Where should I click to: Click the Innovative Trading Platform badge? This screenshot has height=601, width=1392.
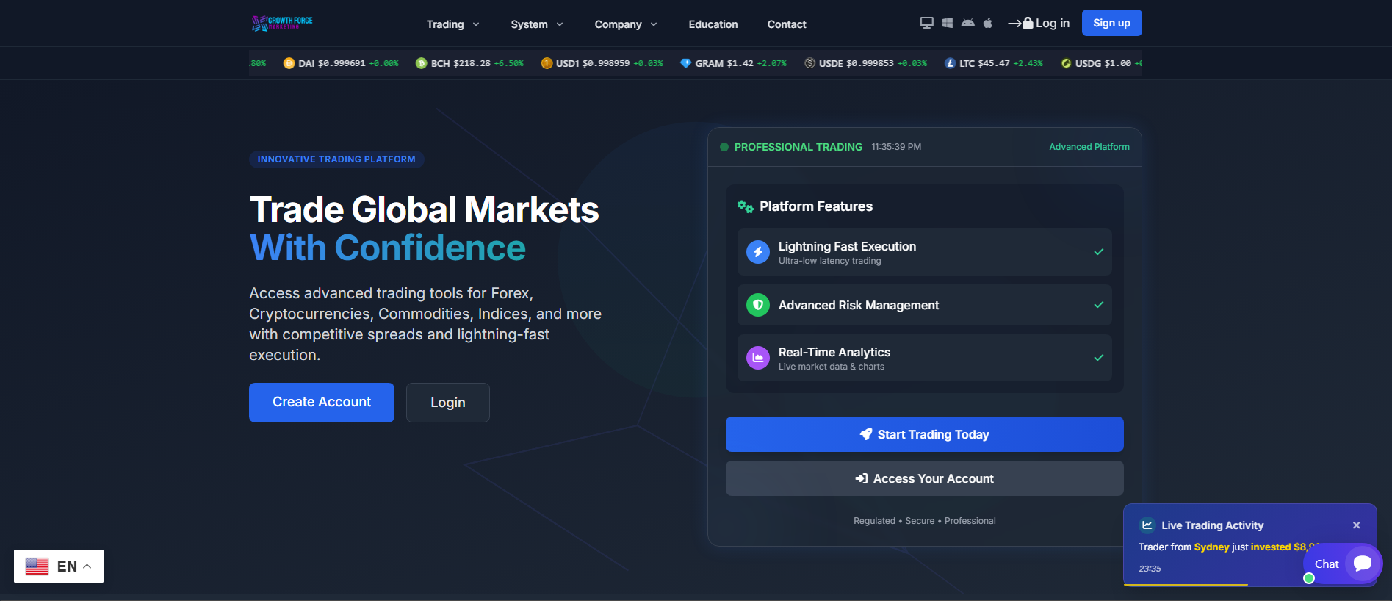[336, 159]
